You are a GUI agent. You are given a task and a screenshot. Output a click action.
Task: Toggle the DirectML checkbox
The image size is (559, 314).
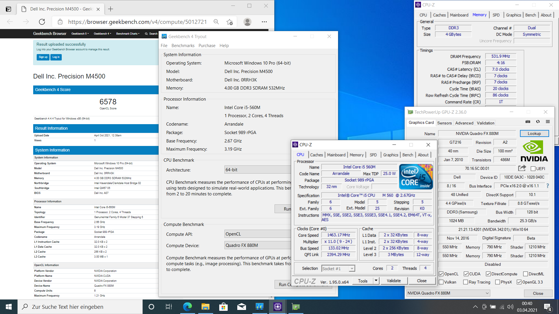click(525, 274)
